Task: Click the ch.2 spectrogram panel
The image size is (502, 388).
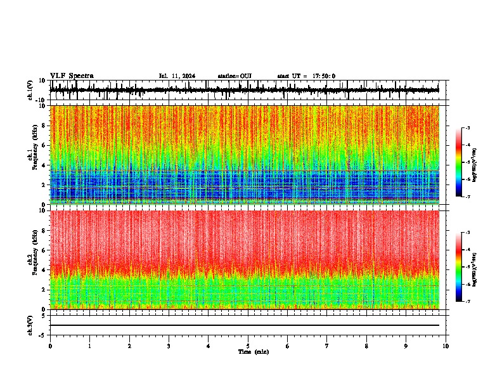Action: click(245, 260)
